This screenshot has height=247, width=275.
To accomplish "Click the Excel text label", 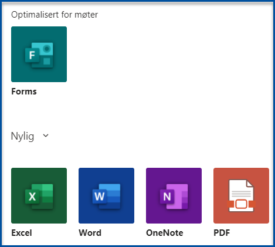I will pos(22,233).
